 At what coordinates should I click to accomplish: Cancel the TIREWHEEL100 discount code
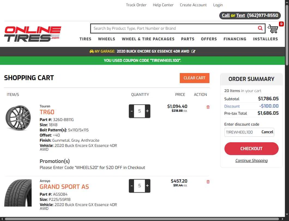pyautogui.click(x=267, y=132)
